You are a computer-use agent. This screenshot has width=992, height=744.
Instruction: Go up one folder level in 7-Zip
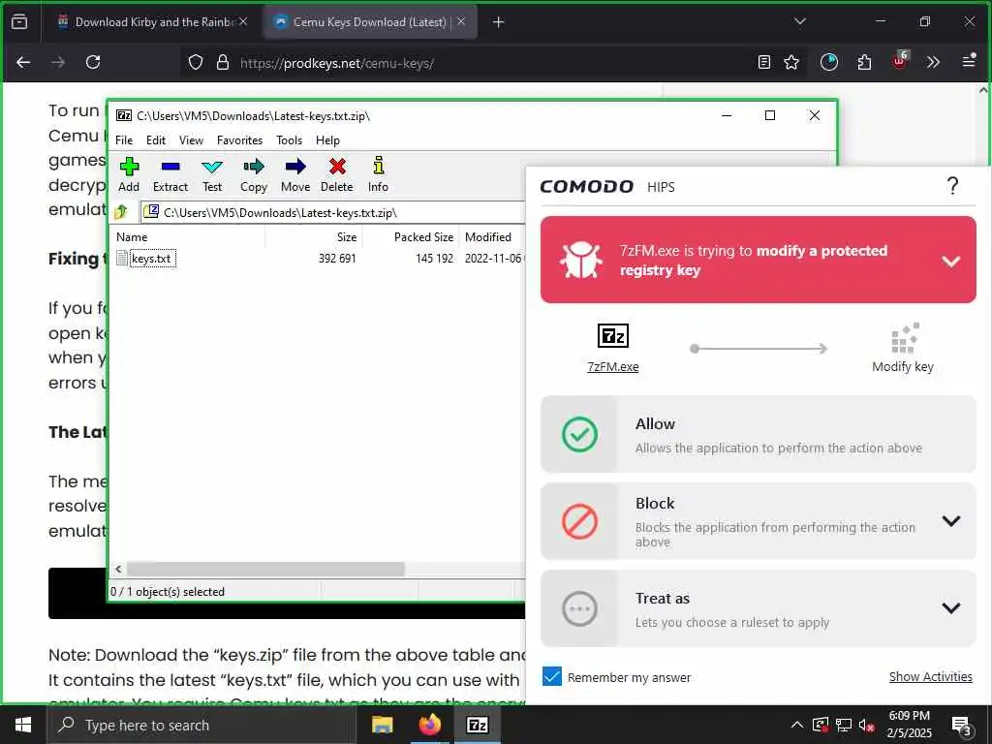pos(121,212)
